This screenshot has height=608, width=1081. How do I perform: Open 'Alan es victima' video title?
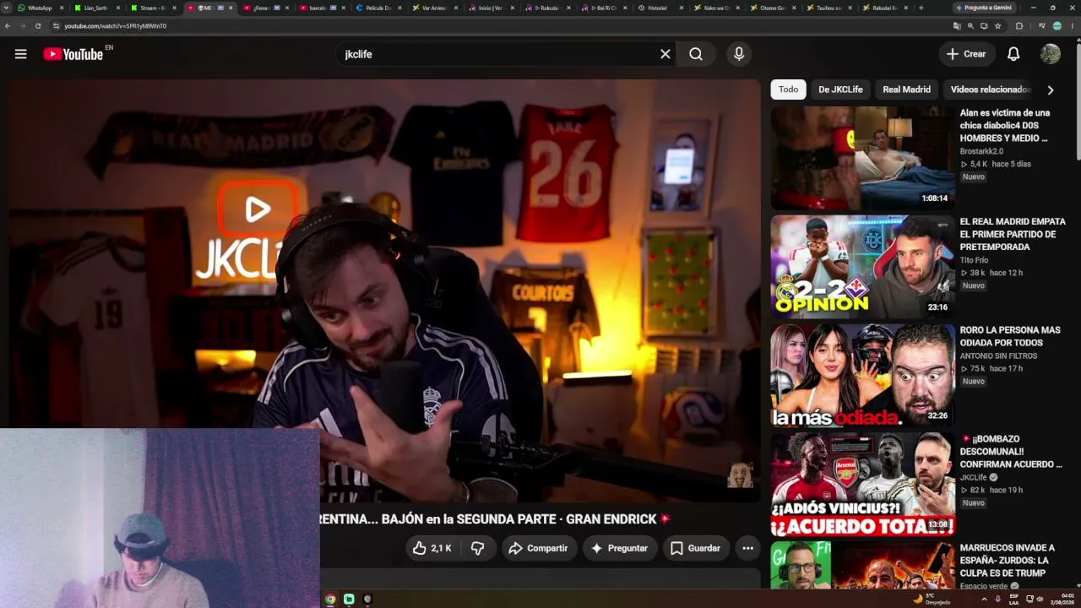(x=1005, y=125)
